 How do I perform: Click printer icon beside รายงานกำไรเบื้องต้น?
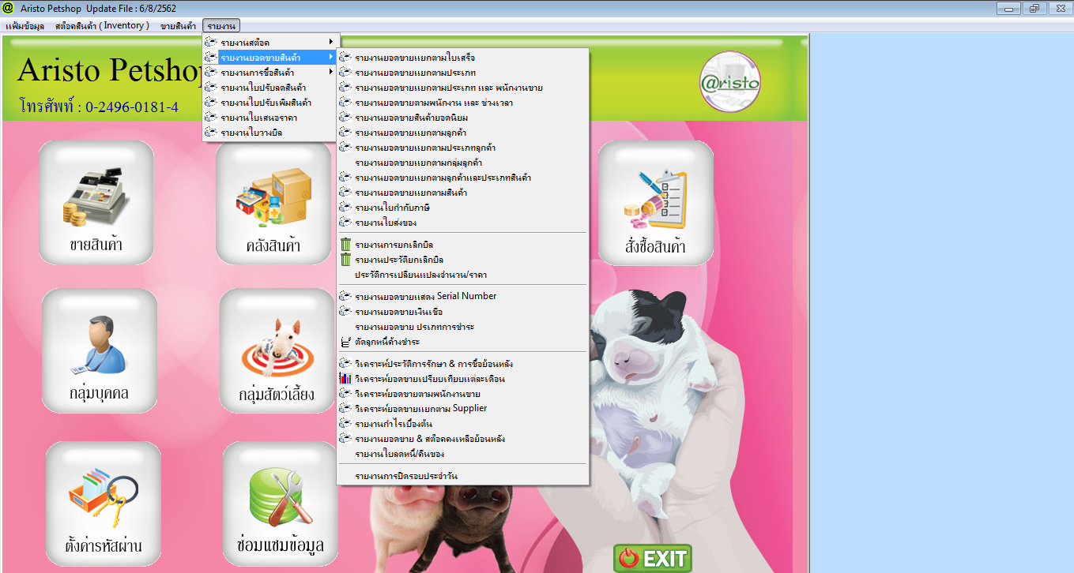tap(345, 424)
